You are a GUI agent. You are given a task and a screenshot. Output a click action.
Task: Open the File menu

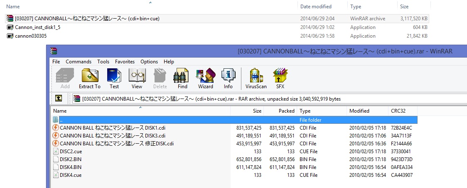tap(56, 61)
